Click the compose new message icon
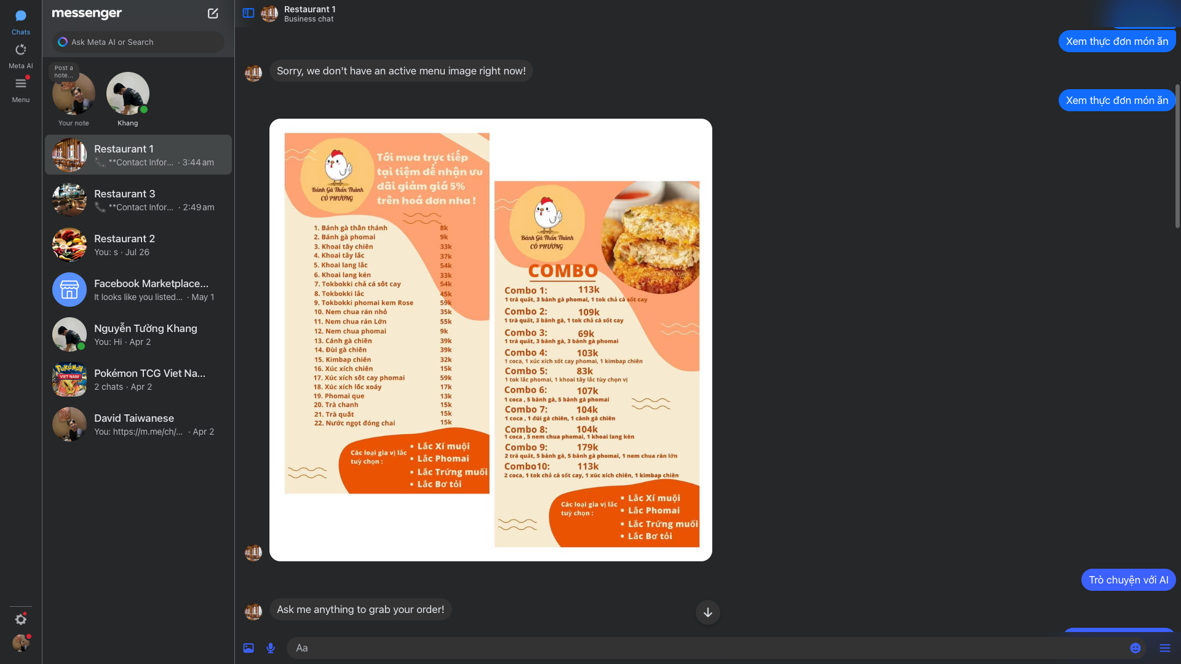 (213, 14)
